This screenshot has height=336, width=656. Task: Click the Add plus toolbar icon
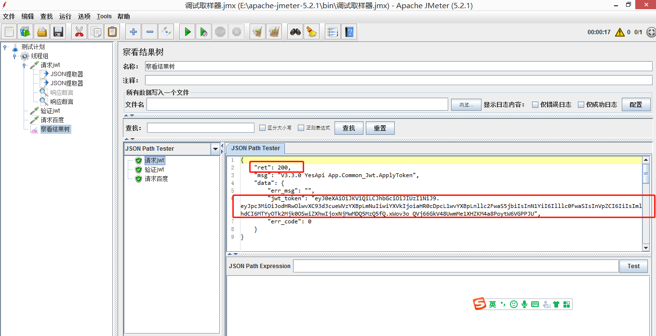point(134,32)
